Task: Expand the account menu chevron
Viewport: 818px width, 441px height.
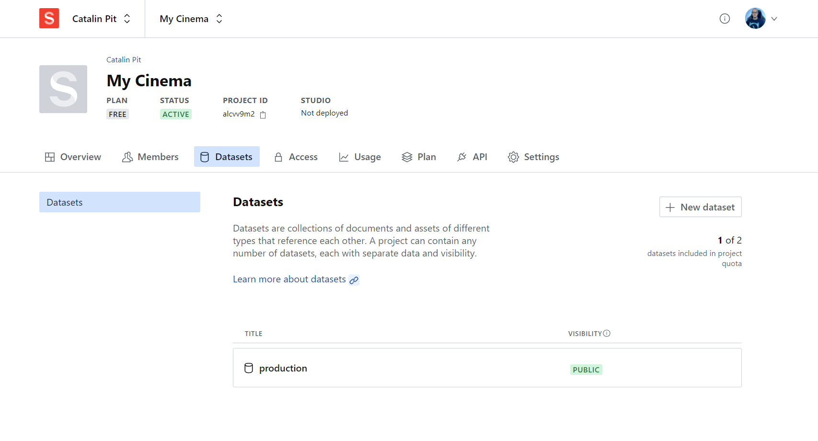Action: click(x=774, y=19)
